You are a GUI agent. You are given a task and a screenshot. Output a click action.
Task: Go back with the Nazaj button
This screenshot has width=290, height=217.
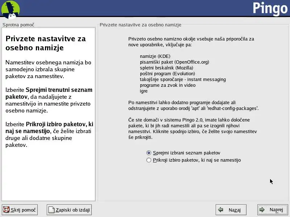pyautogui.click(x=231, y=210)
